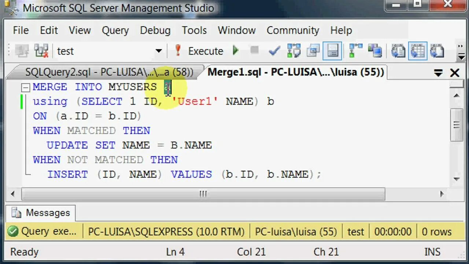Open the Debug menu
This screenshot has width=469, height=264.
click(155, 30)
